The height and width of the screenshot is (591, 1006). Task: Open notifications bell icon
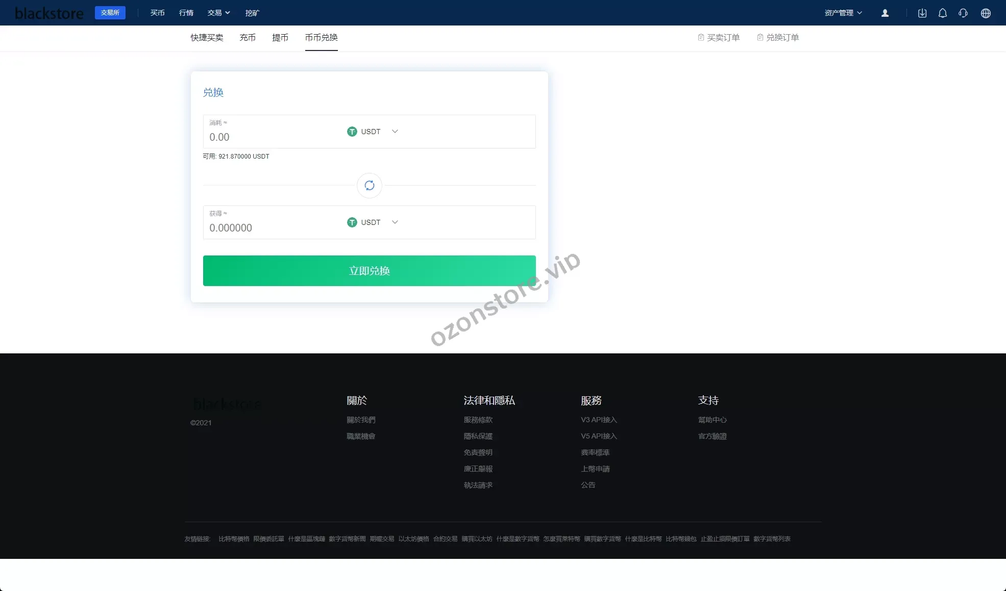point(943,13)
